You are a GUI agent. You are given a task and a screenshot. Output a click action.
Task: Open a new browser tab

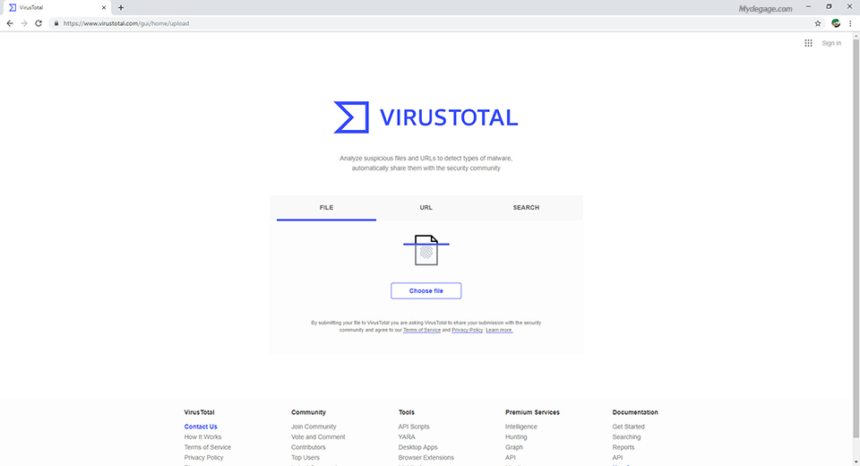[121, 8]
